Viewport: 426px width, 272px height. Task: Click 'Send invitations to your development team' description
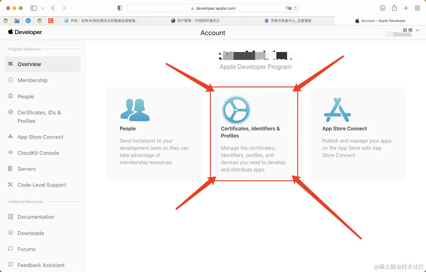154,152
